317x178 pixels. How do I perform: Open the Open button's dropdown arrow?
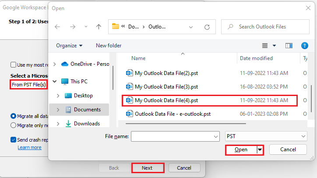pyautogui.click(x=260, y=150)
